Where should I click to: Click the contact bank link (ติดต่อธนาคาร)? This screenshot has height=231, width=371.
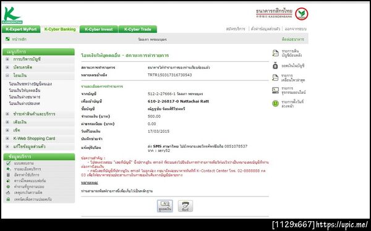click(292, 40)
